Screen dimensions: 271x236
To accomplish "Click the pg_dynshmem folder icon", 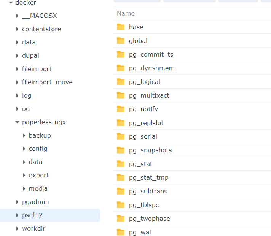I will 120,68.
